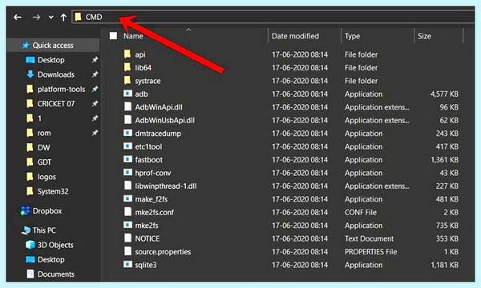This screenshot has height=288, width=481.
Task: Open 3D Objects under This PC
Action: point(55,245)
